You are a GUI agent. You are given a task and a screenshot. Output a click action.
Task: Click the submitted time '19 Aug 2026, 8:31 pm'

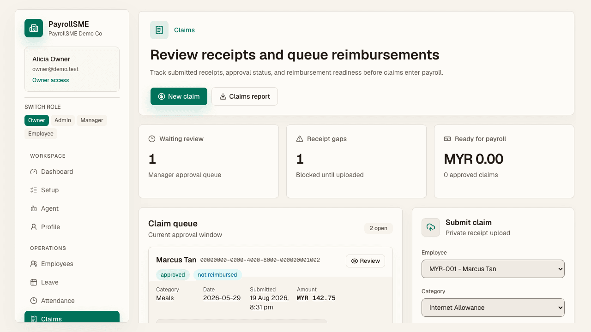point(269,302)
